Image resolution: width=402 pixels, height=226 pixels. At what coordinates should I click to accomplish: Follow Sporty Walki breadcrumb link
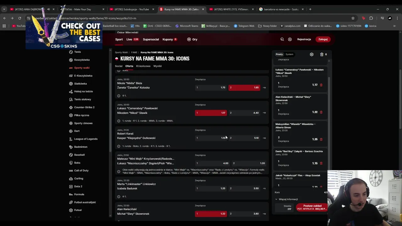(x=121, y=52)
